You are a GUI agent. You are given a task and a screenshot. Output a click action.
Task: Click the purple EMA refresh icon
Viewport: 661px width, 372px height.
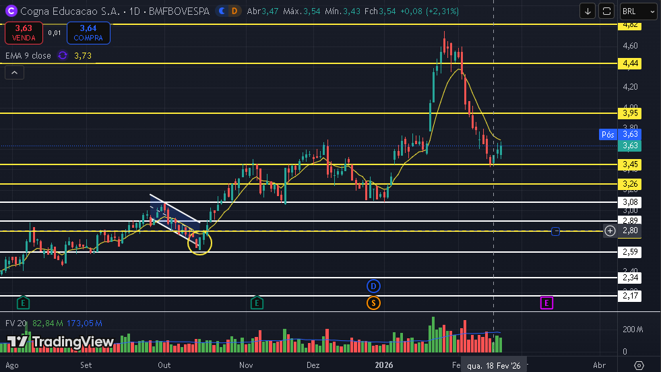click(63, 56)
